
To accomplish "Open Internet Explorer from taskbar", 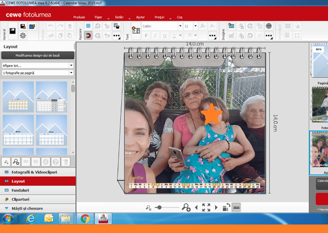I will pos(31,219).
